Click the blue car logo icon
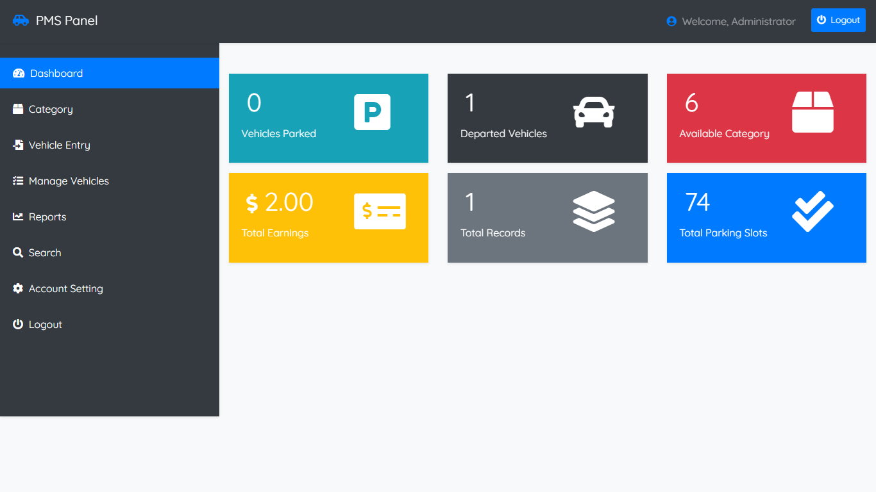The image size is (876, 492). [x=21, y=20]
